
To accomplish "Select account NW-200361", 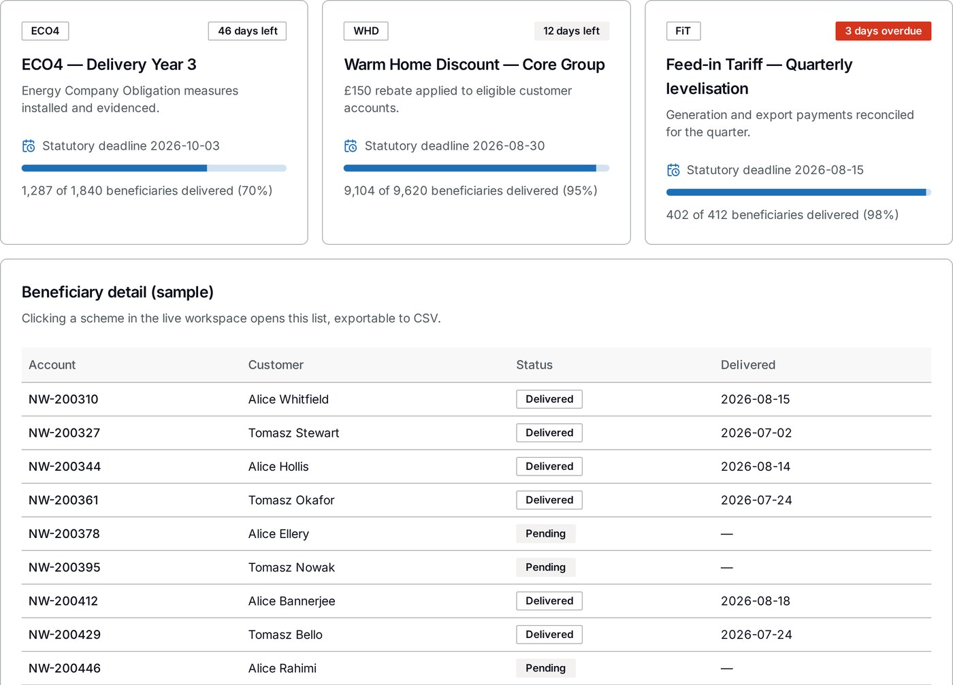I will (63, 501).
